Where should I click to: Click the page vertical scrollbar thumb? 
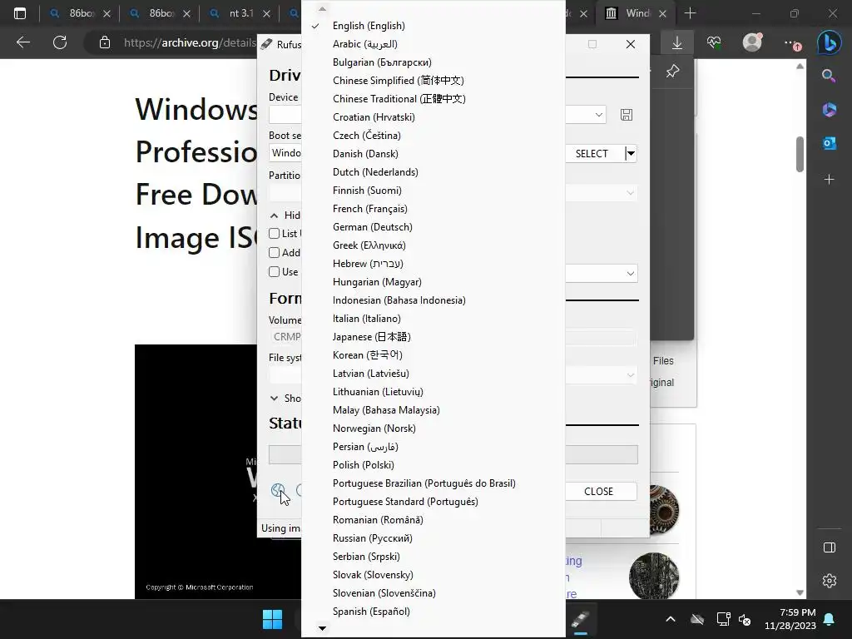tap(800, 154)
